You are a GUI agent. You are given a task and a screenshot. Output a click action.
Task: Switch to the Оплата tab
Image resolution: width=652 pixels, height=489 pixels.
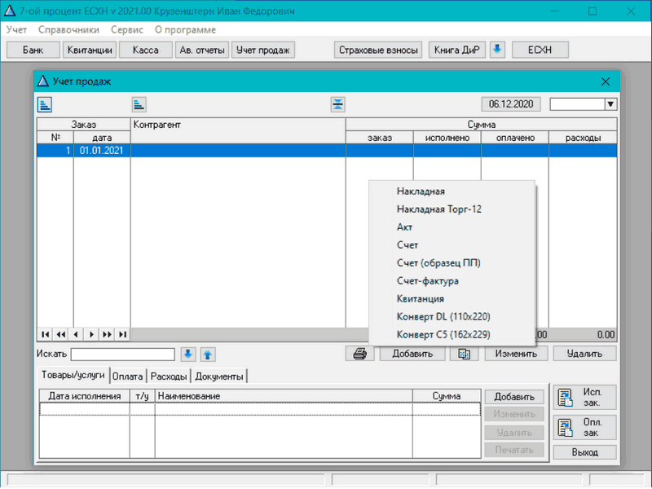[x=128, y=377]
